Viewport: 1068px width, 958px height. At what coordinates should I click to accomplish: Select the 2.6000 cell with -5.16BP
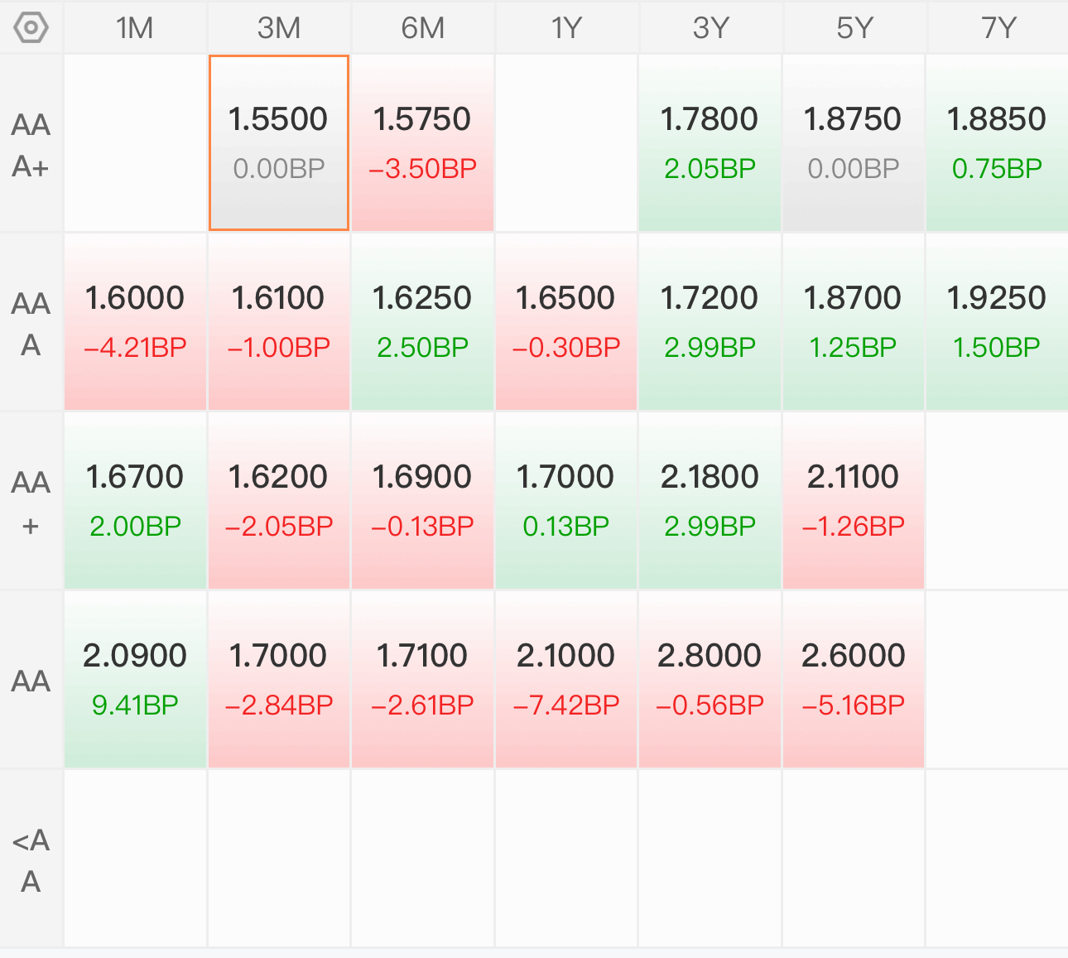(x=854, y=680)
